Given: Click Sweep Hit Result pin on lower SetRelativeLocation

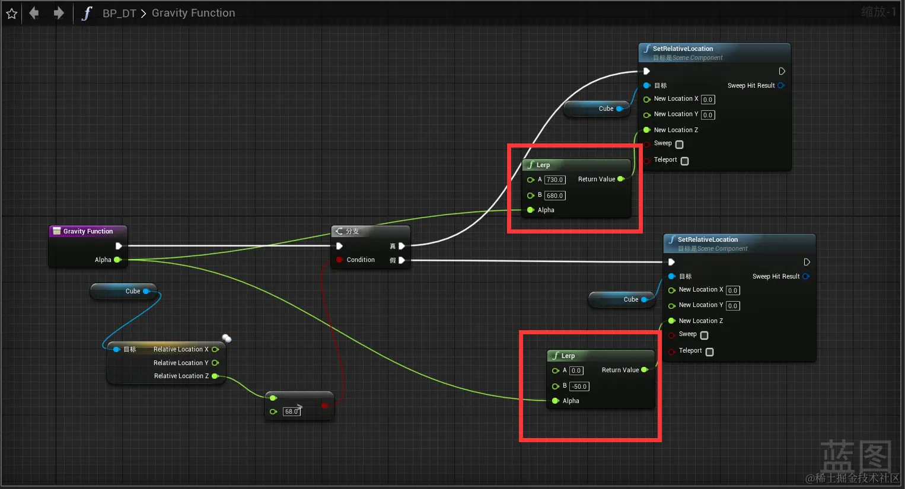Looking at the screenshot, I should (806, 276).
